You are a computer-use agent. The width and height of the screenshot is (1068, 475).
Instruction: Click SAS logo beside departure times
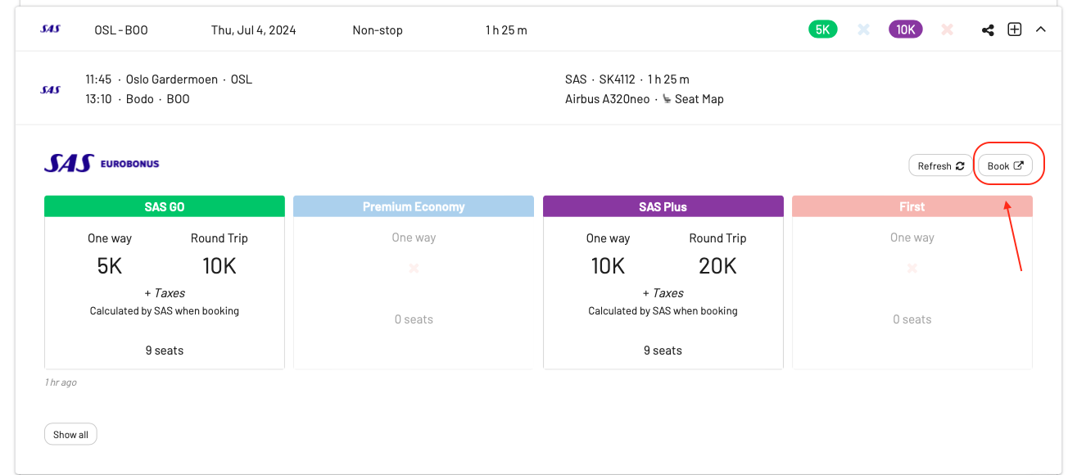50,89
